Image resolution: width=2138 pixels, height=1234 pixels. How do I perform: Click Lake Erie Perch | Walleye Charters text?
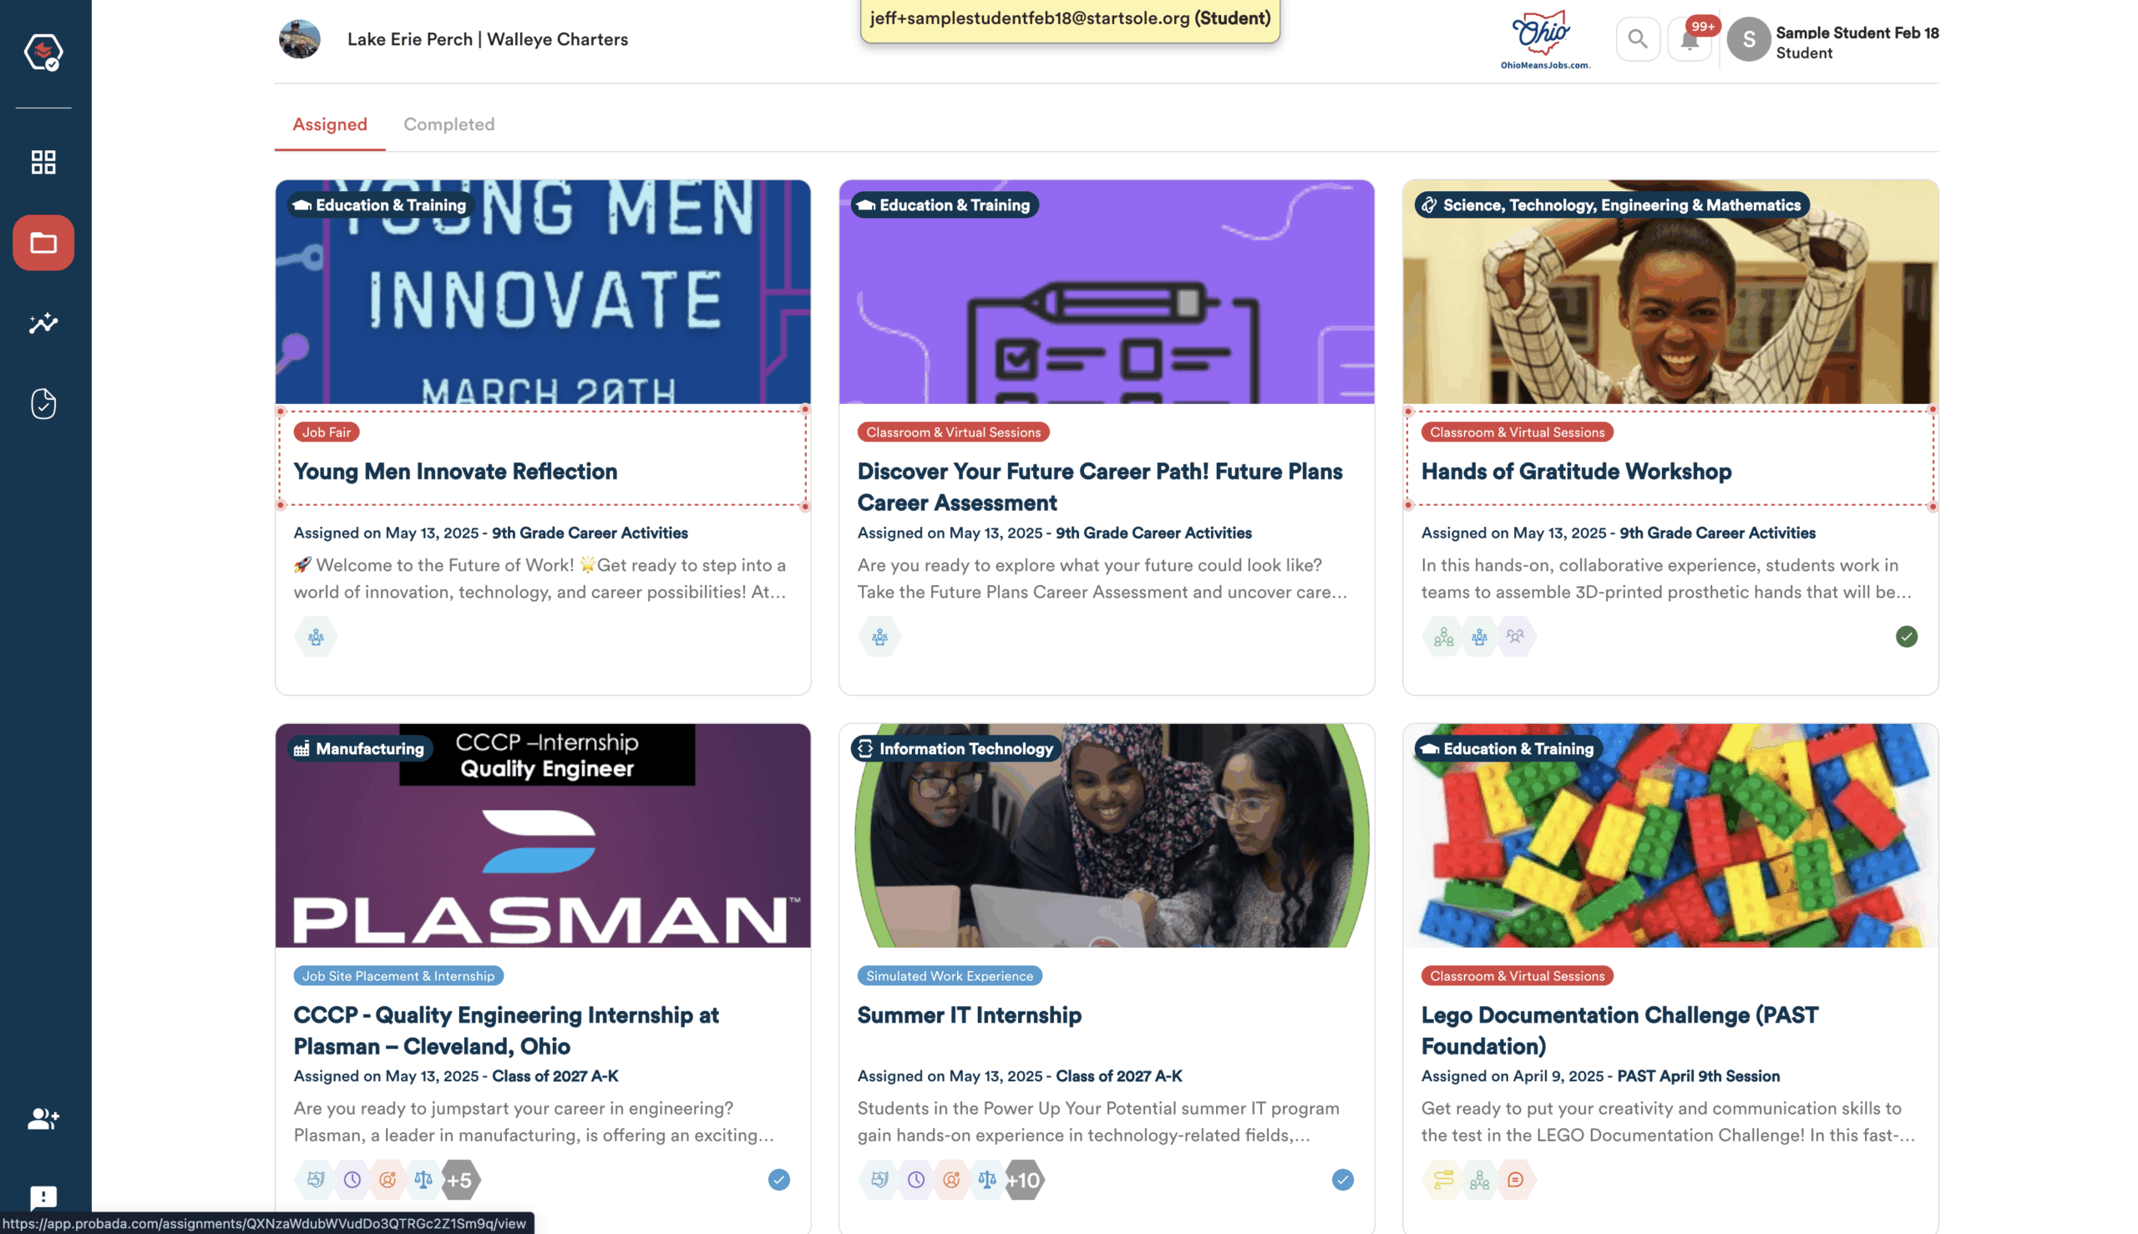pyautogui.click(x=488, y=39)
